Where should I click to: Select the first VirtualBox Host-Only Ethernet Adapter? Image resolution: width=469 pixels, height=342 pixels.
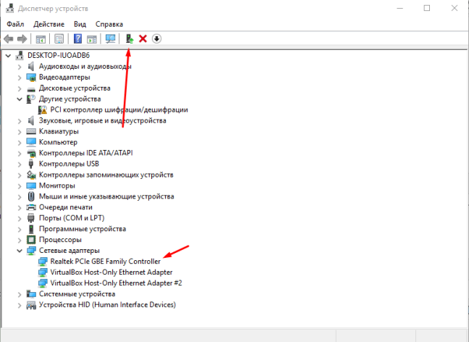[x=111, y=272]
